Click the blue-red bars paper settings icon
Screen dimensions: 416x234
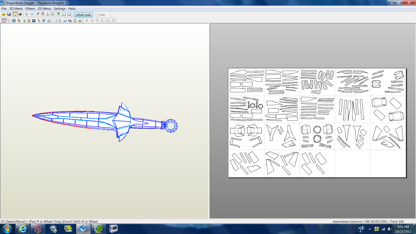click(70, 21)
